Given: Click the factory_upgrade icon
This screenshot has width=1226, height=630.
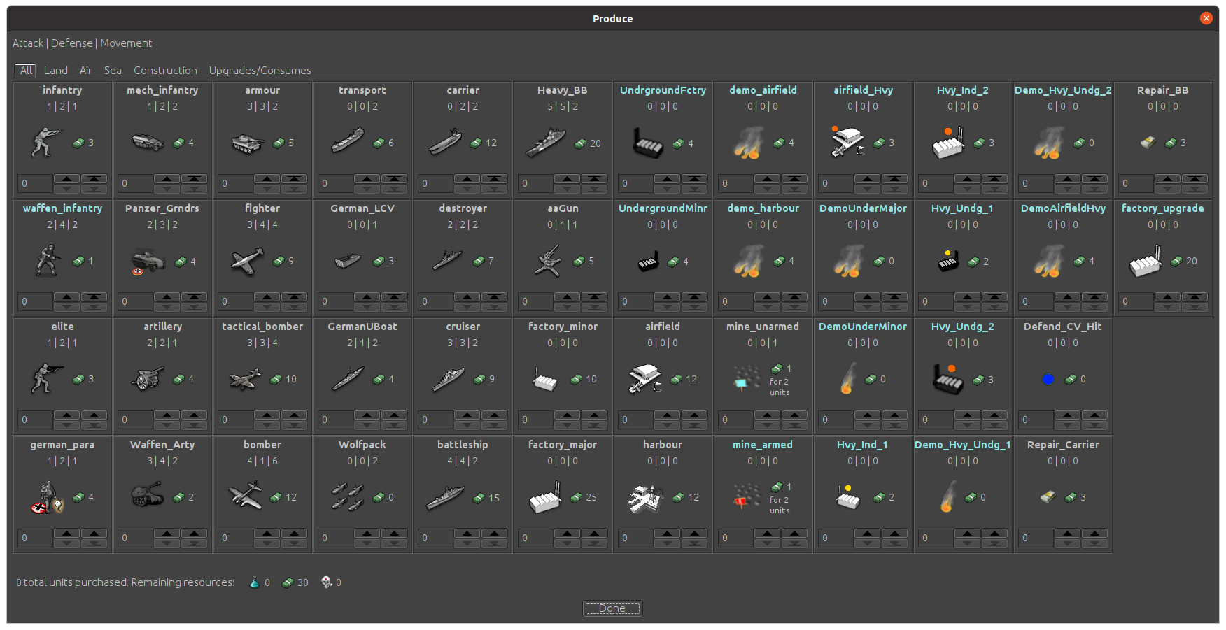Looking at the screenshot, I should [1147, 262].
